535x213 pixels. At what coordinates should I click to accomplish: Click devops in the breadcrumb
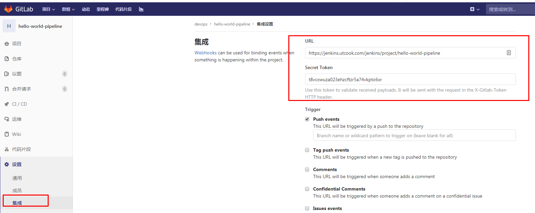coord(201,24)
